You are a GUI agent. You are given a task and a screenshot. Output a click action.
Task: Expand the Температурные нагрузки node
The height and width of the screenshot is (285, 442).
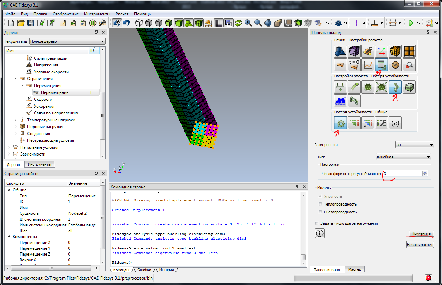[15, 120]
